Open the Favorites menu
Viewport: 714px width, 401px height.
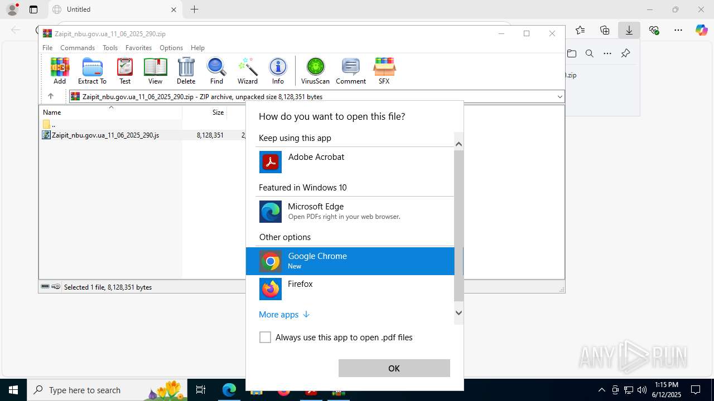tap(138, 48)
